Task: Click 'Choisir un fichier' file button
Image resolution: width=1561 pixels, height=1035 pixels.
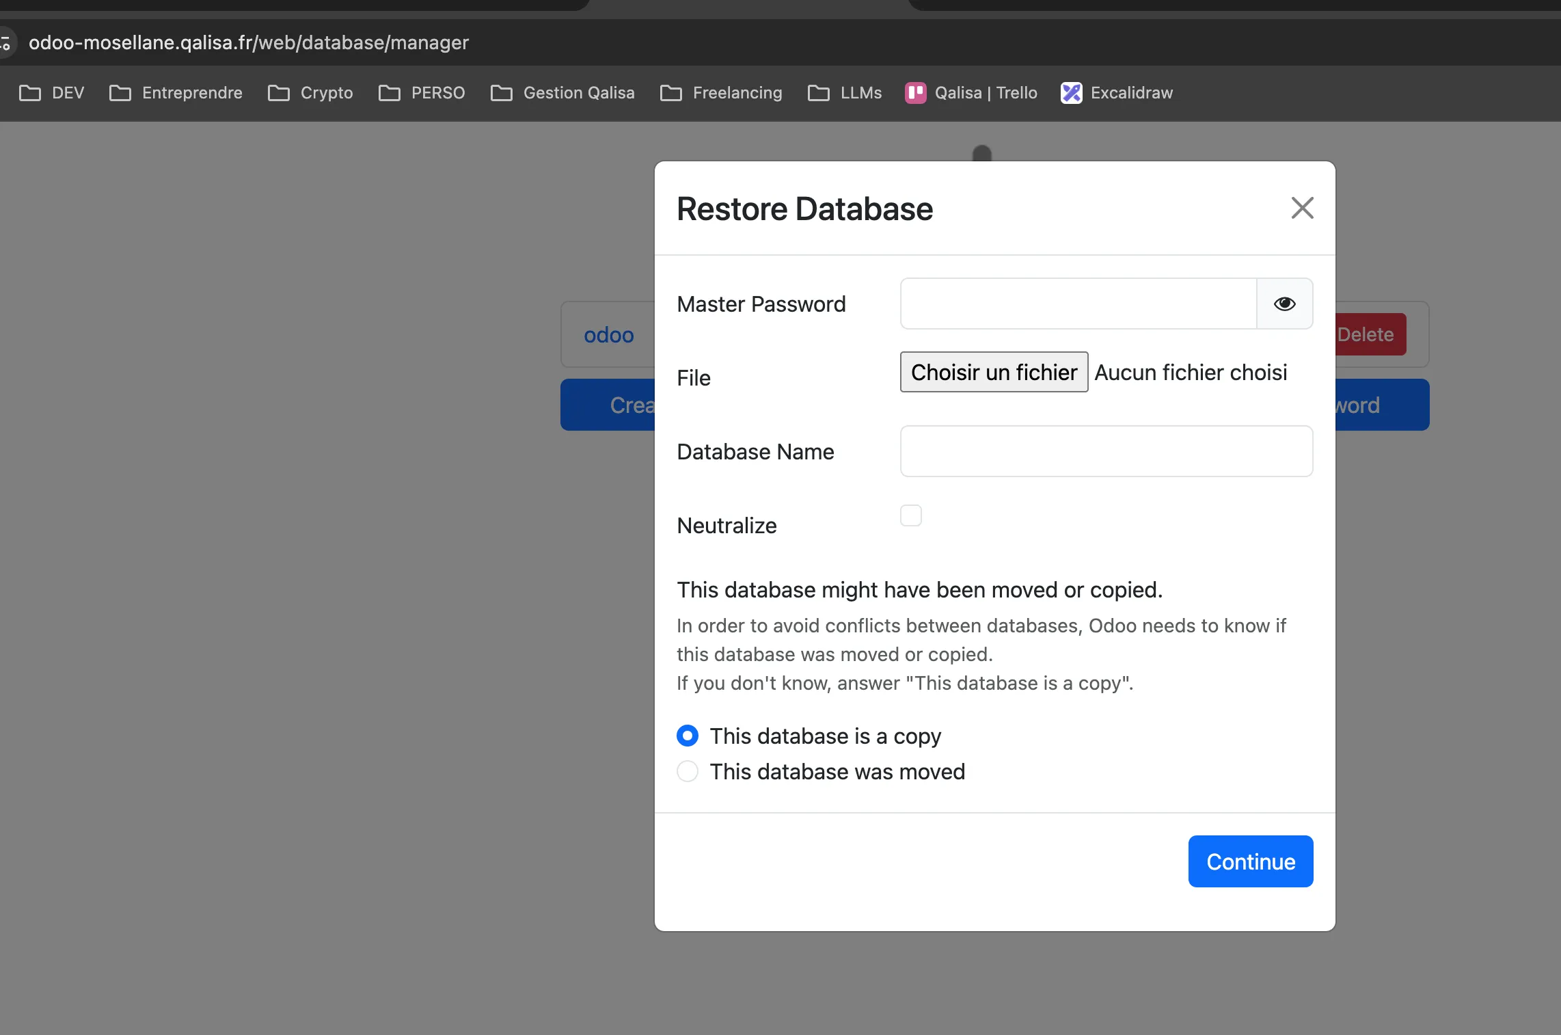Action: (994, 372)
